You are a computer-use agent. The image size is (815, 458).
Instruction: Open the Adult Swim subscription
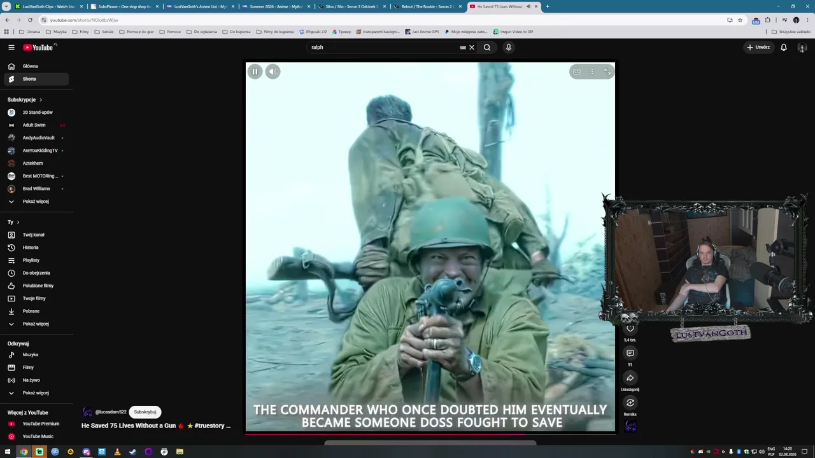(36, 125)
